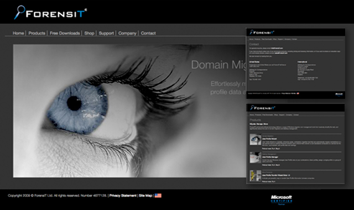
Task: Click the User Profile Manager product thumbnail
Action: (256, 157)
